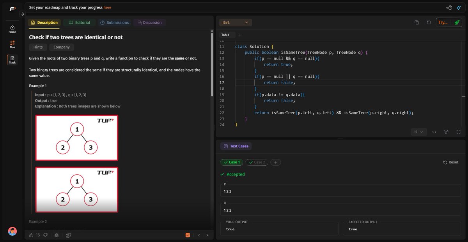Open the profile avatar
The image size is (468, 242).
click(12, 231)
